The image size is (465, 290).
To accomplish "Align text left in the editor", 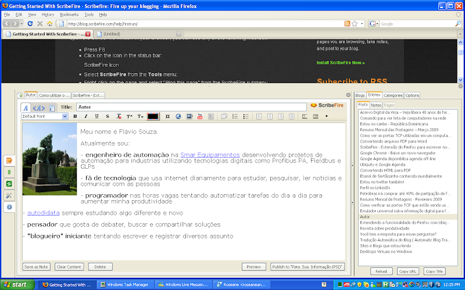I will [259, 117].
